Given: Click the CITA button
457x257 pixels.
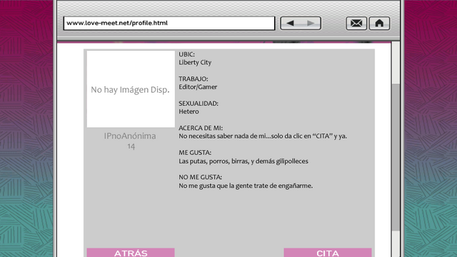Looking at the screenshot, I should pos(328,253).
